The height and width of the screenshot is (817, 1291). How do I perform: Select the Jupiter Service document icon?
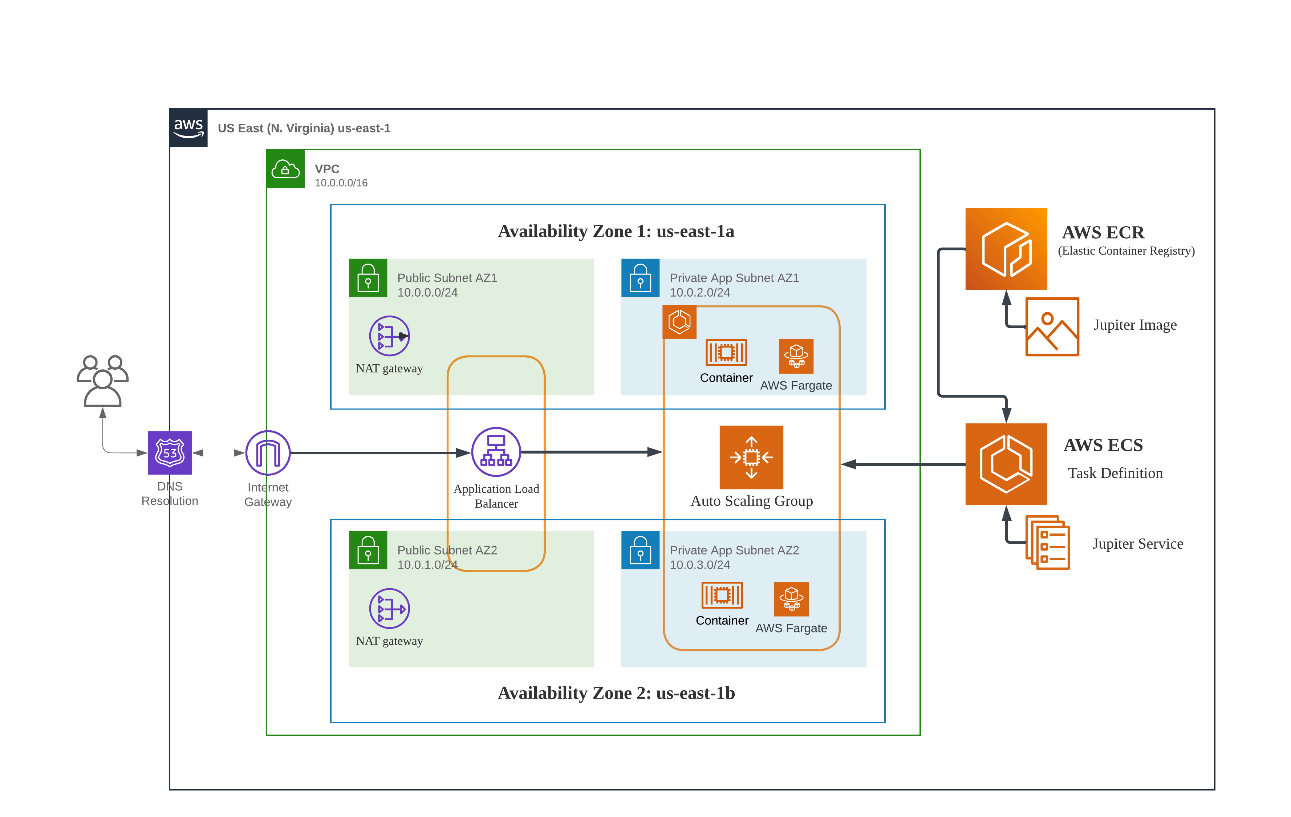[x=1047, y=542]
